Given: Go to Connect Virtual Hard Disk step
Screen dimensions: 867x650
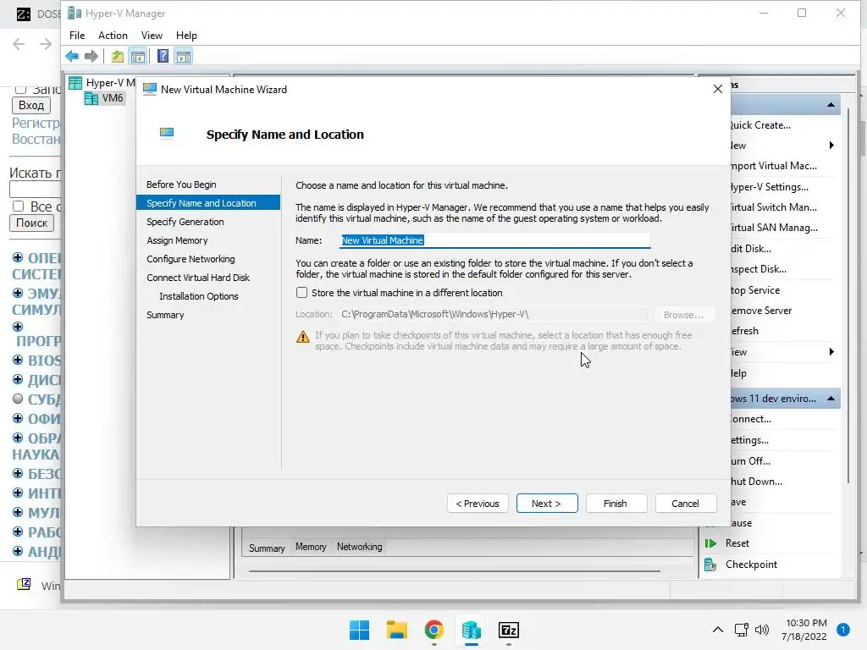Looking at the screenshot, I should pos(198,278).
